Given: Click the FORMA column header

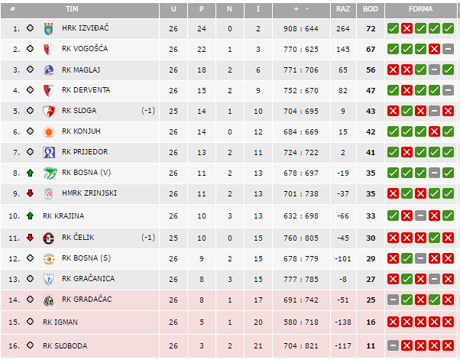Looking at the screenshot, I should (420, 9).
